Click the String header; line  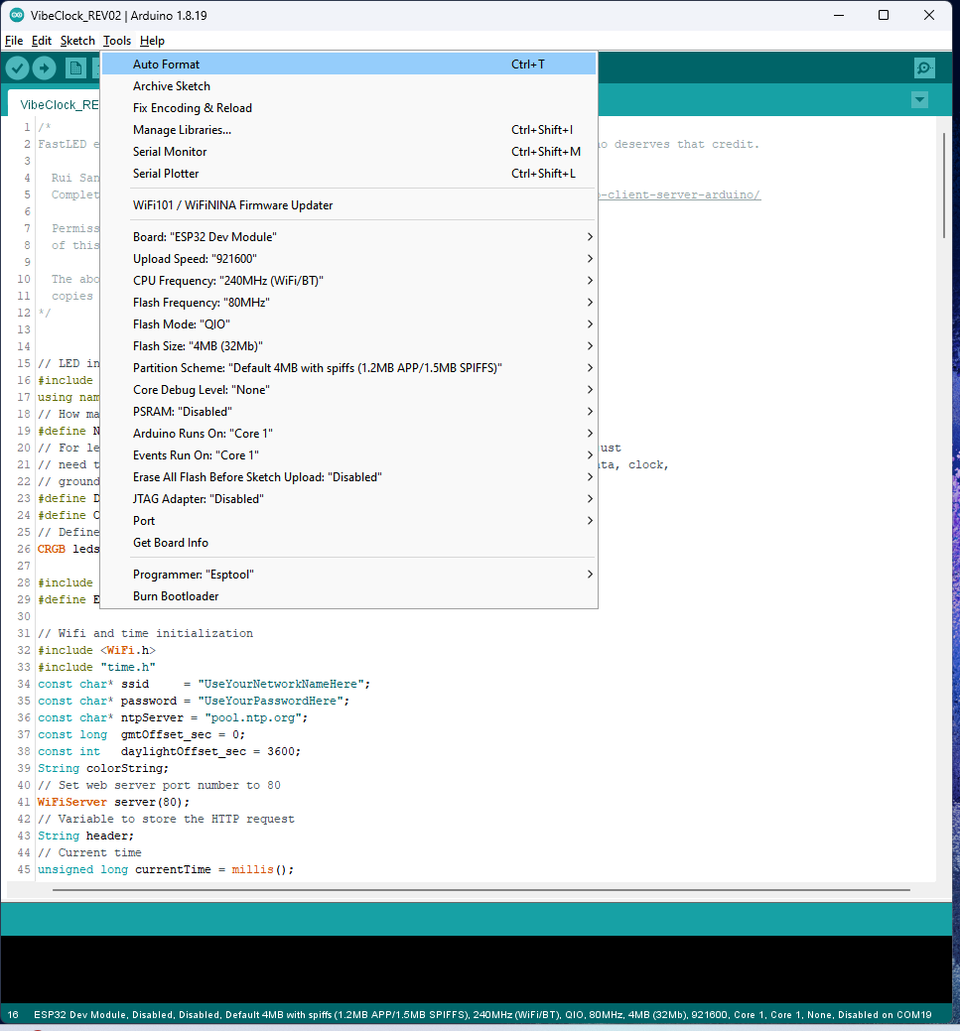click(x=85, y=836)
